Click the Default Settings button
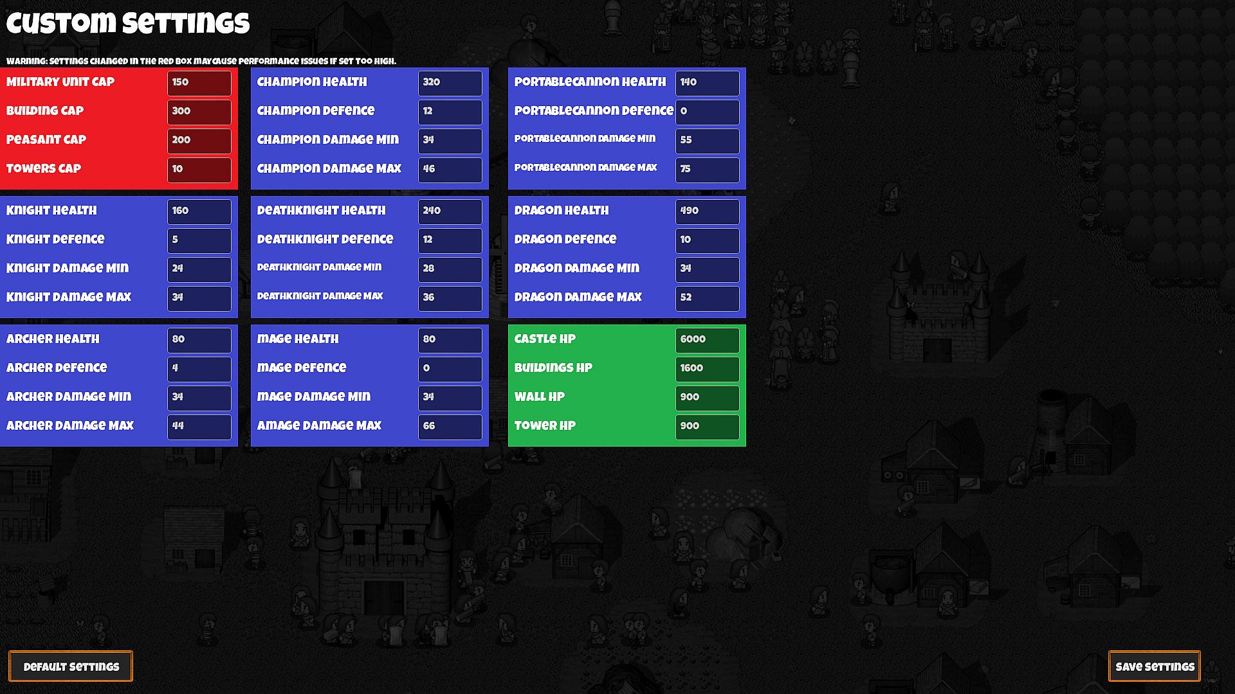1235x694 pixels. point(71,666)
